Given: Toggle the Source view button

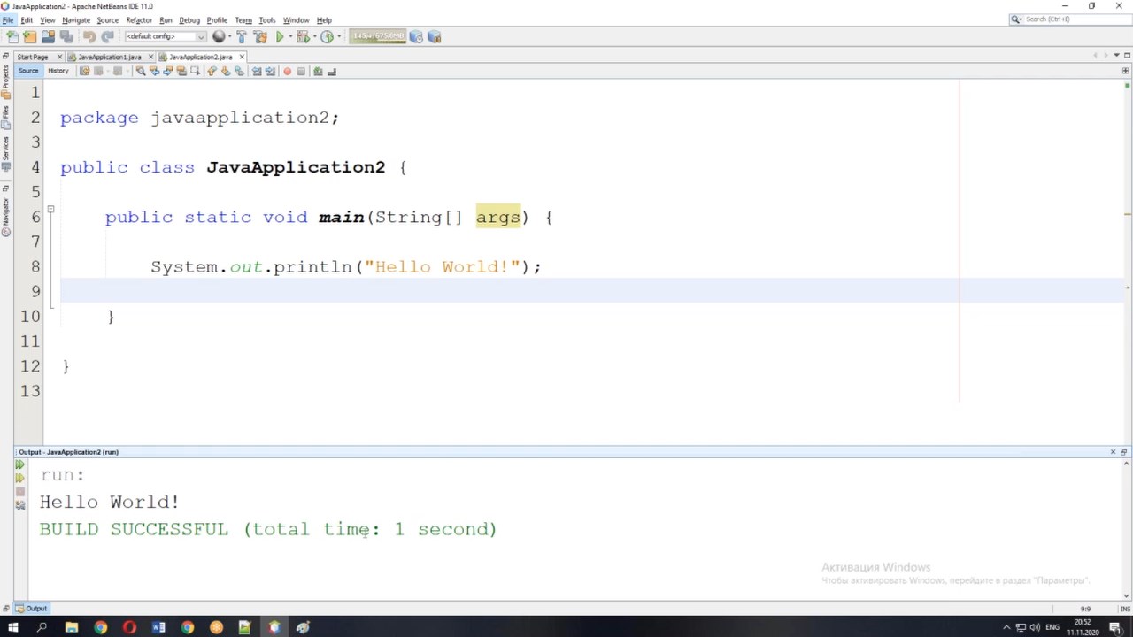Looking at the screenshot, I should point(28,71).
